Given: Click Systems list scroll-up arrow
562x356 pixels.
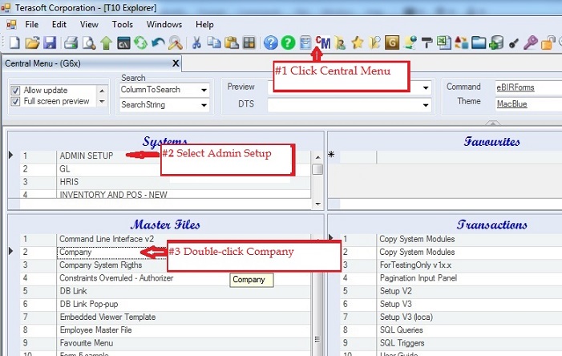Looking at the screenshot, I should coord(317,156).
